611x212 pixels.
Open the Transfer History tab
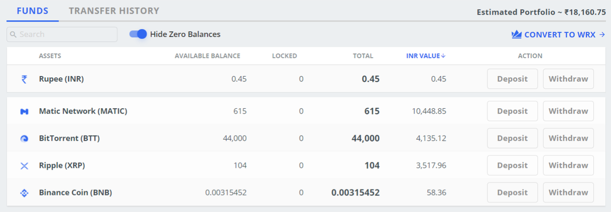point(114,10)
